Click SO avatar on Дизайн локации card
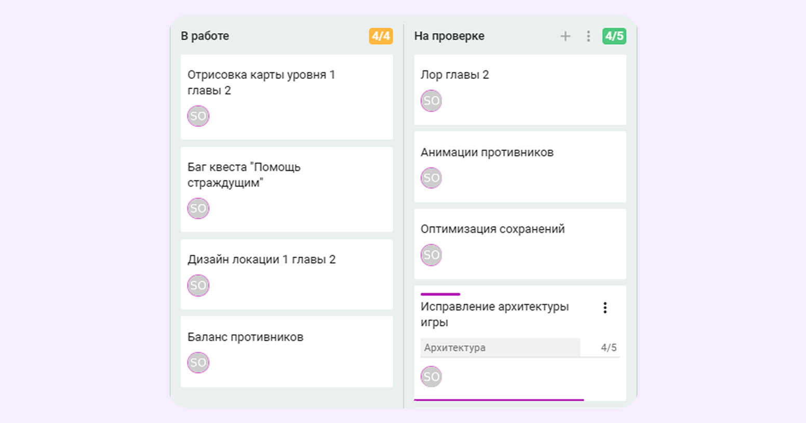The width and height of the screenshot is (806, 423). tap(198, 285)
